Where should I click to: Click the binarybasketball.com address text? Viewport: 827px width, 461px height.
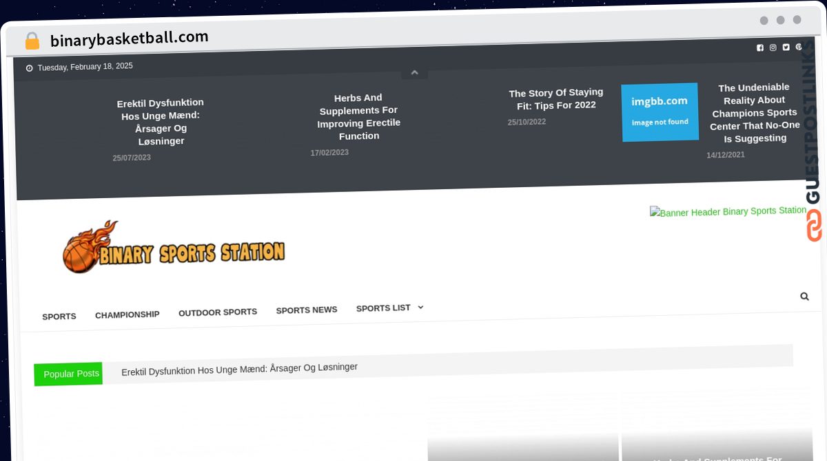tap(130, 39)
